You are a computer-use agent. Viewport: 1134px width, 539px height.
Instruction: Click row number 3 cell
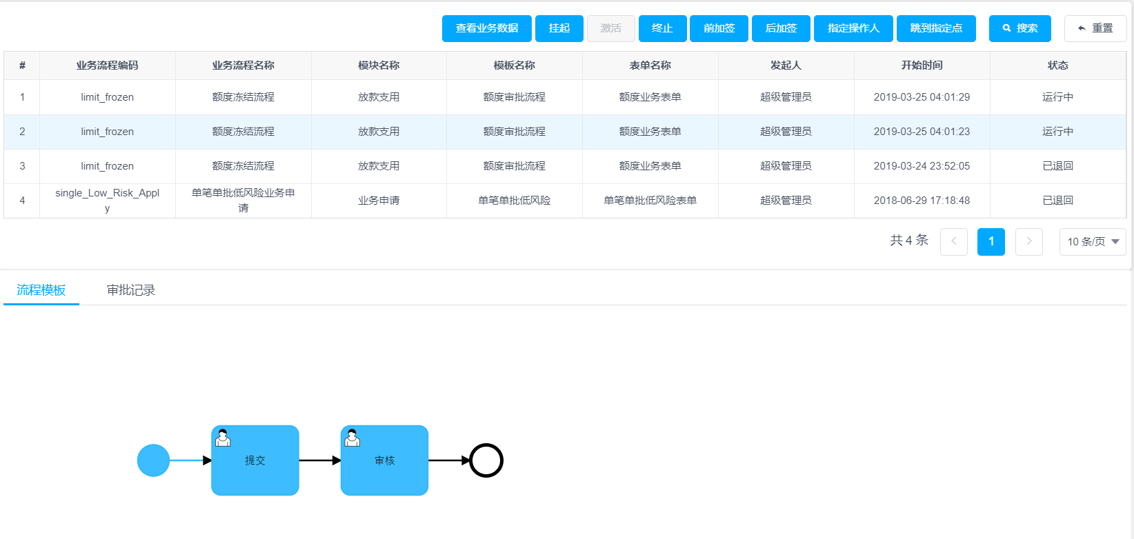(x=22, y=166)
